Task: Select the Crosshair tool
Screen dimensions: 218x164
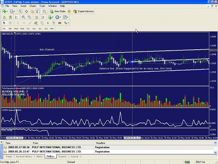Action: 10,23
